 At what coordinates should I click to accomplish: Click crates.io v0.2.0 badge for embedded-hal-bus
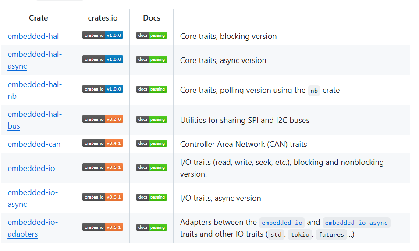point(103,119)
